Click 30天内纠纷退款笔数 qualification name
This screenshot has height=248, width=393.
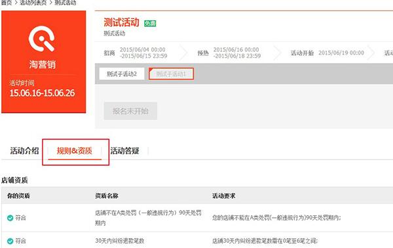point(120,241)
